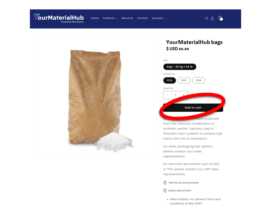The image size is (271, 219).
Task: Click the Technical Documents clipboard icon
Action: pos(165,183)
